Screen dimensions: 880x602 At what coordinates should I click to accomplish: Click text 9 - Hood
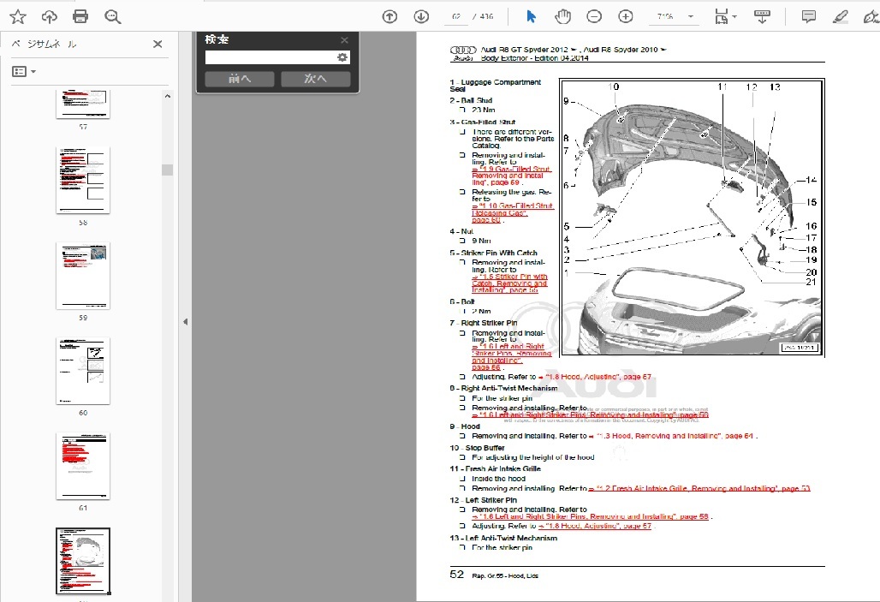465,426
